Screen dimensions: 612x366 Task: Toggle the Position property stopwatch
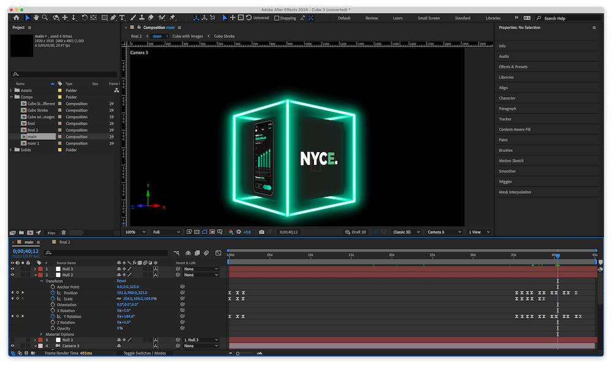click(x=53, y=293)
